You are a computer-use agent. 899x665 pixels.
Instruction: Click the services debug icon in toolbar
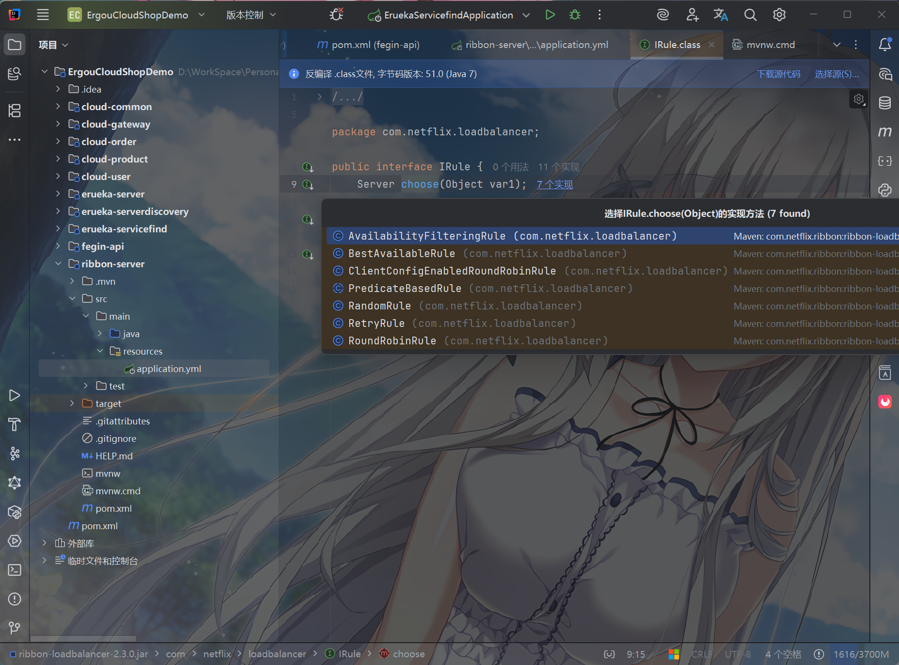coord(336,15)
